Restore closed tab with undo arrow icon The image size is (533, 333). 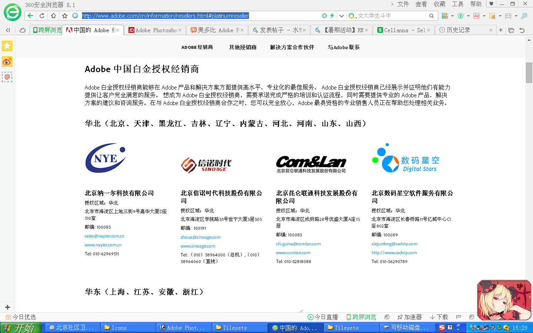pos(522,30)
